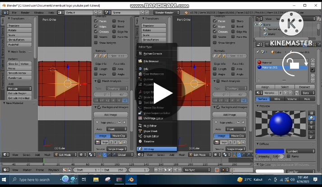This screenshot has width=322, height=187.
Task: Lock timeline time to other windows icon
Action: (69, 170)
